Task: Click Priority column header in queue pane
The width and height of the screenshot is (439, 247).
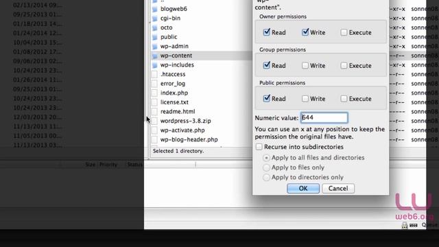Action: 108,165
